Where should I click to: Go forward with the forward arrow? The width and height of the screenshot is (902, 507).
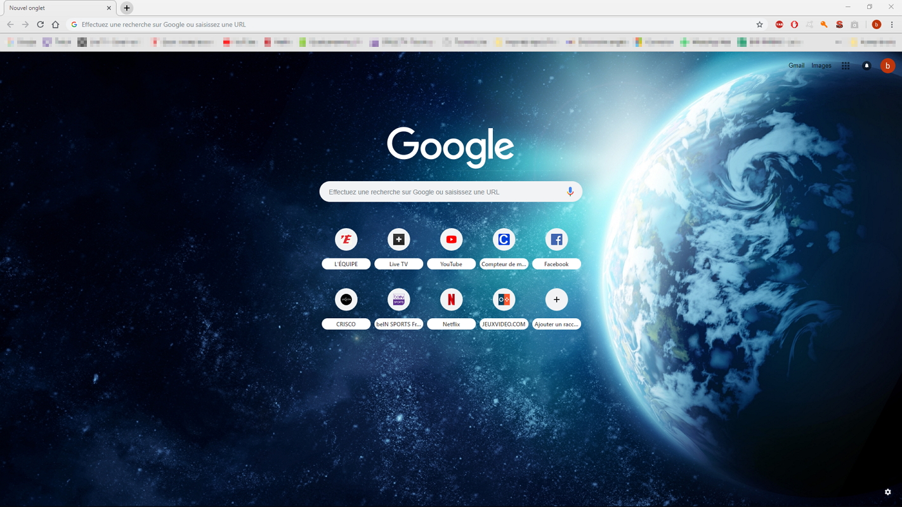(x=25, y=25)
